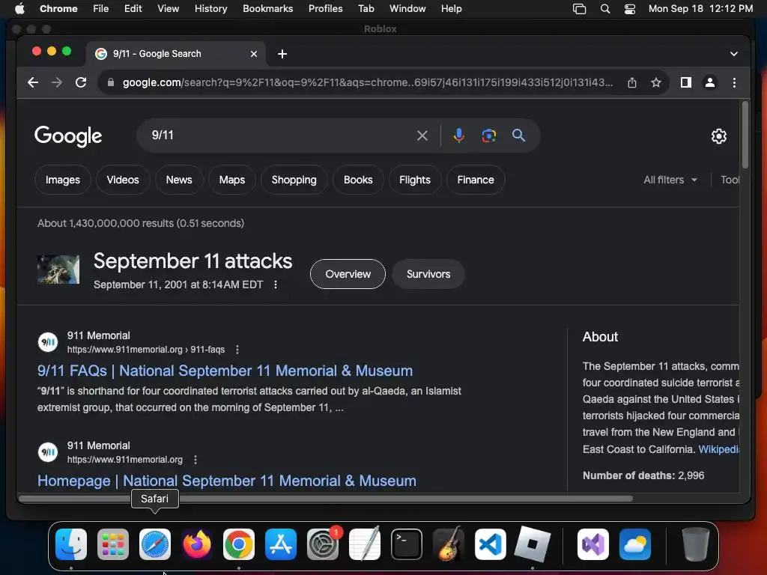This screenshot has height=575, width=767.
Task: Open Chrome three-dot menu
Action: tap(734, 82)
